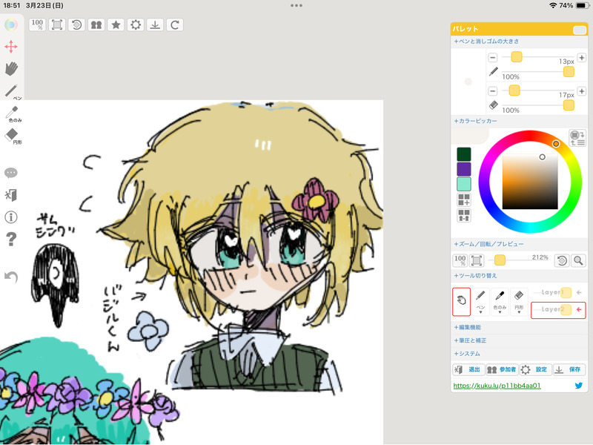593x445 pixels.
Task: Click the shared swatches grid icon
Action: [x=464, y=215]
